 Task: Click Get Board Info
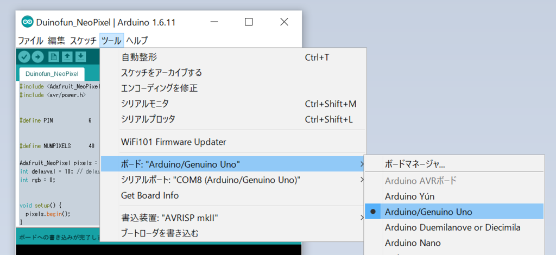point(233,195)
